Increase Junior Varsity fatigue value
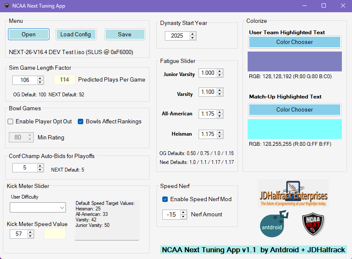 point(220,71)
